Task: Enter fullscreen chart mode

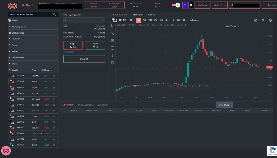Action: coord(263,20)
